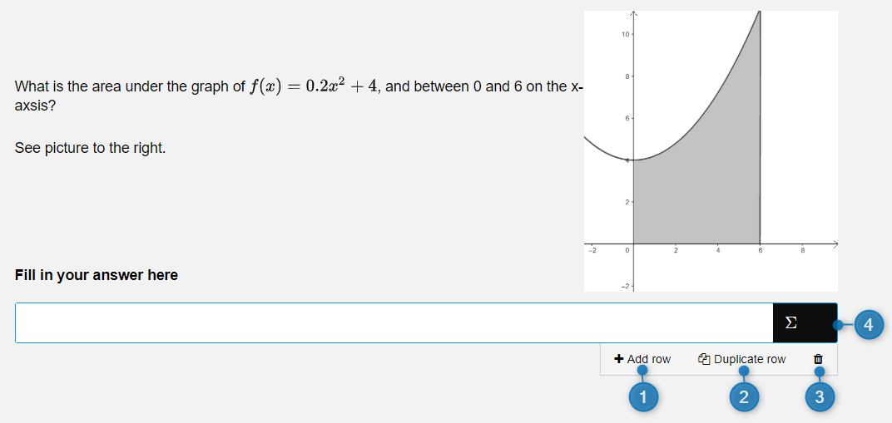Click the trash icon to delete row
This screenshot has height=423, width=892.
tap(818, 359)
